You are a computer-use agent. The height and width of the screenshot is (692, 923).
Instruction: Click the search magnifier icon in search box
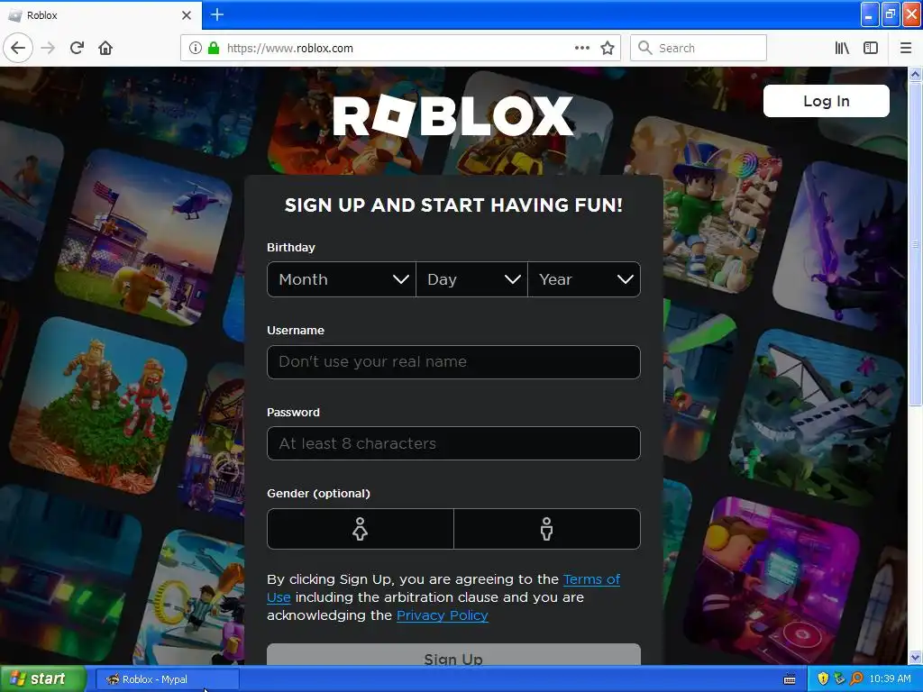point(645,49)
